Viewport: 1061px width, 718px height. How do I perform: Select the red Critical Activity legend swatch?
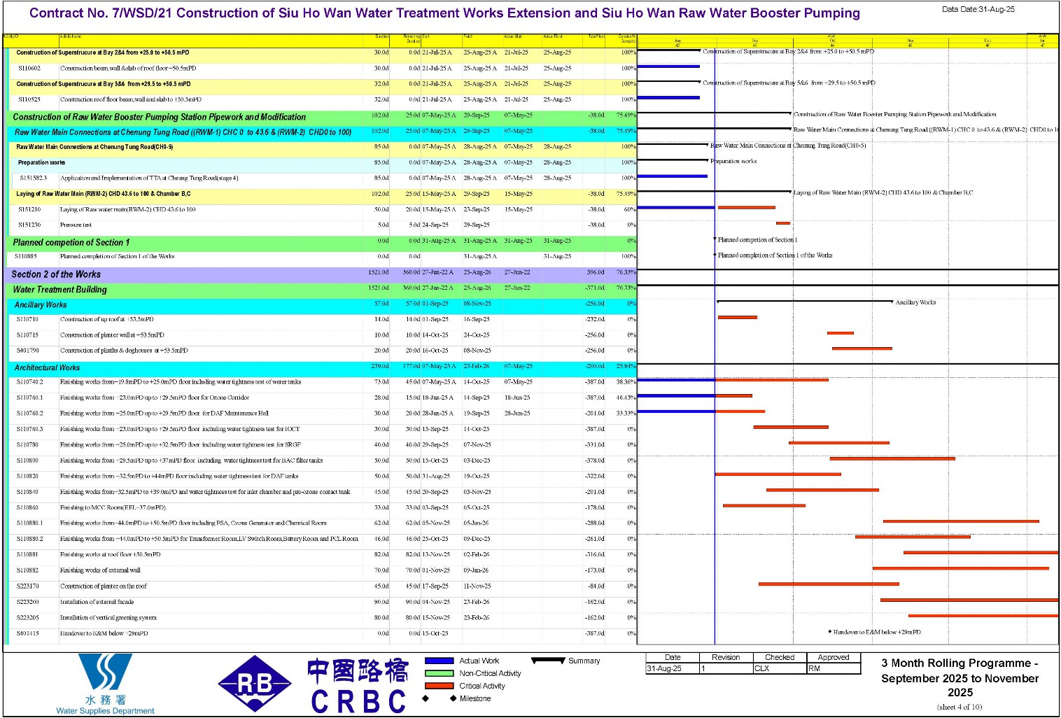439,686
